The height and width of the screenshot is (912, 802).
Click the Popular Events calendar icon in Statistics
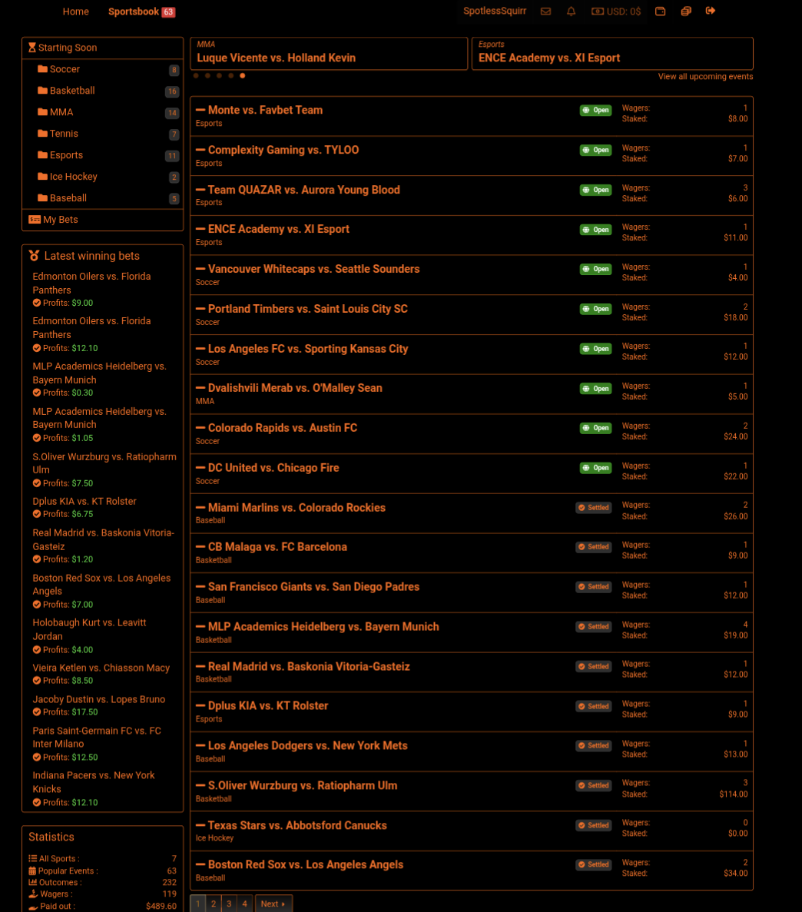click(32, 871)
